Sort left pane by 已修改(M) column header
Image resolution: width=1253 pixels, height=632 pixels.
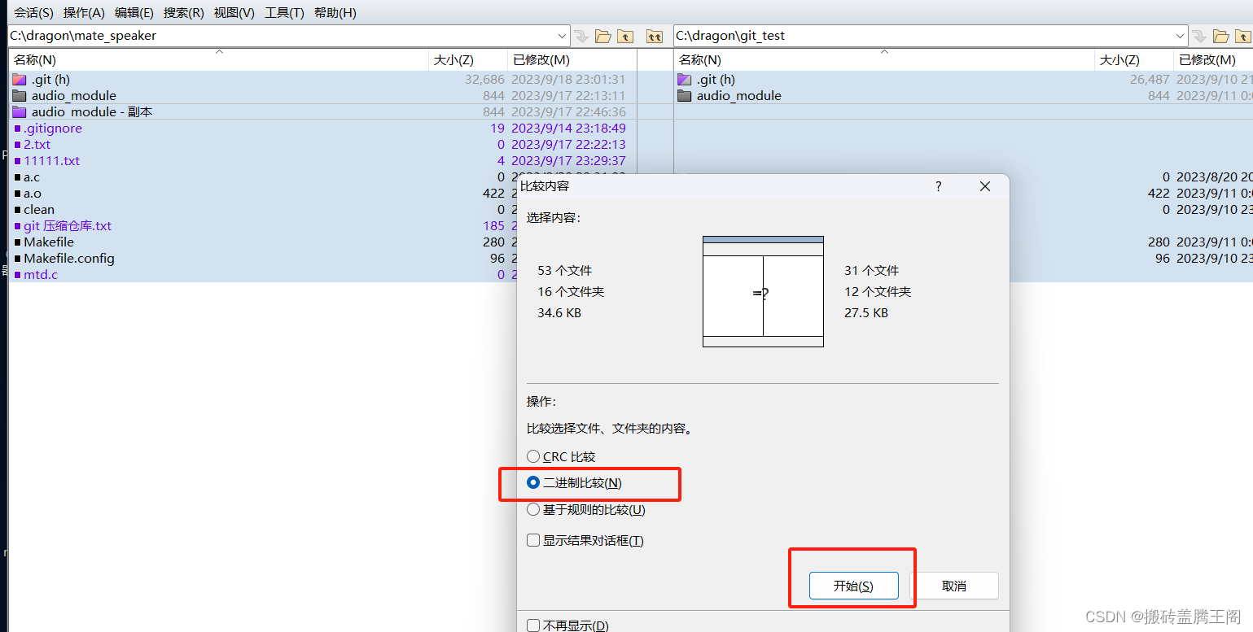[x=572, y=59]
